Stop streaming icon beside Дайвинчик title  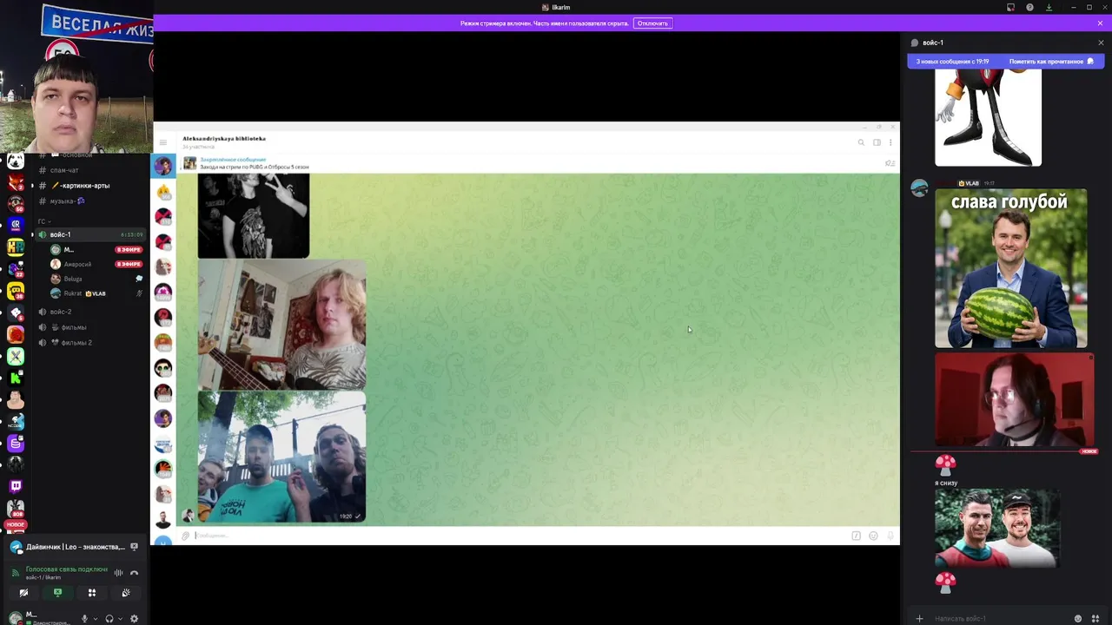coord(134,547)
